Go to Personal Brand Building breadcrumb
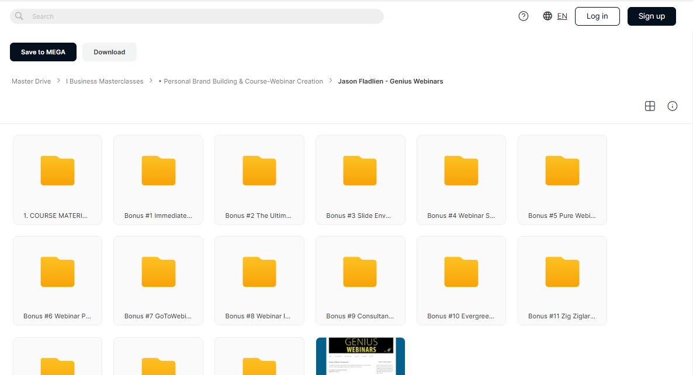This screenshot has height=375, width=693. 241,81
